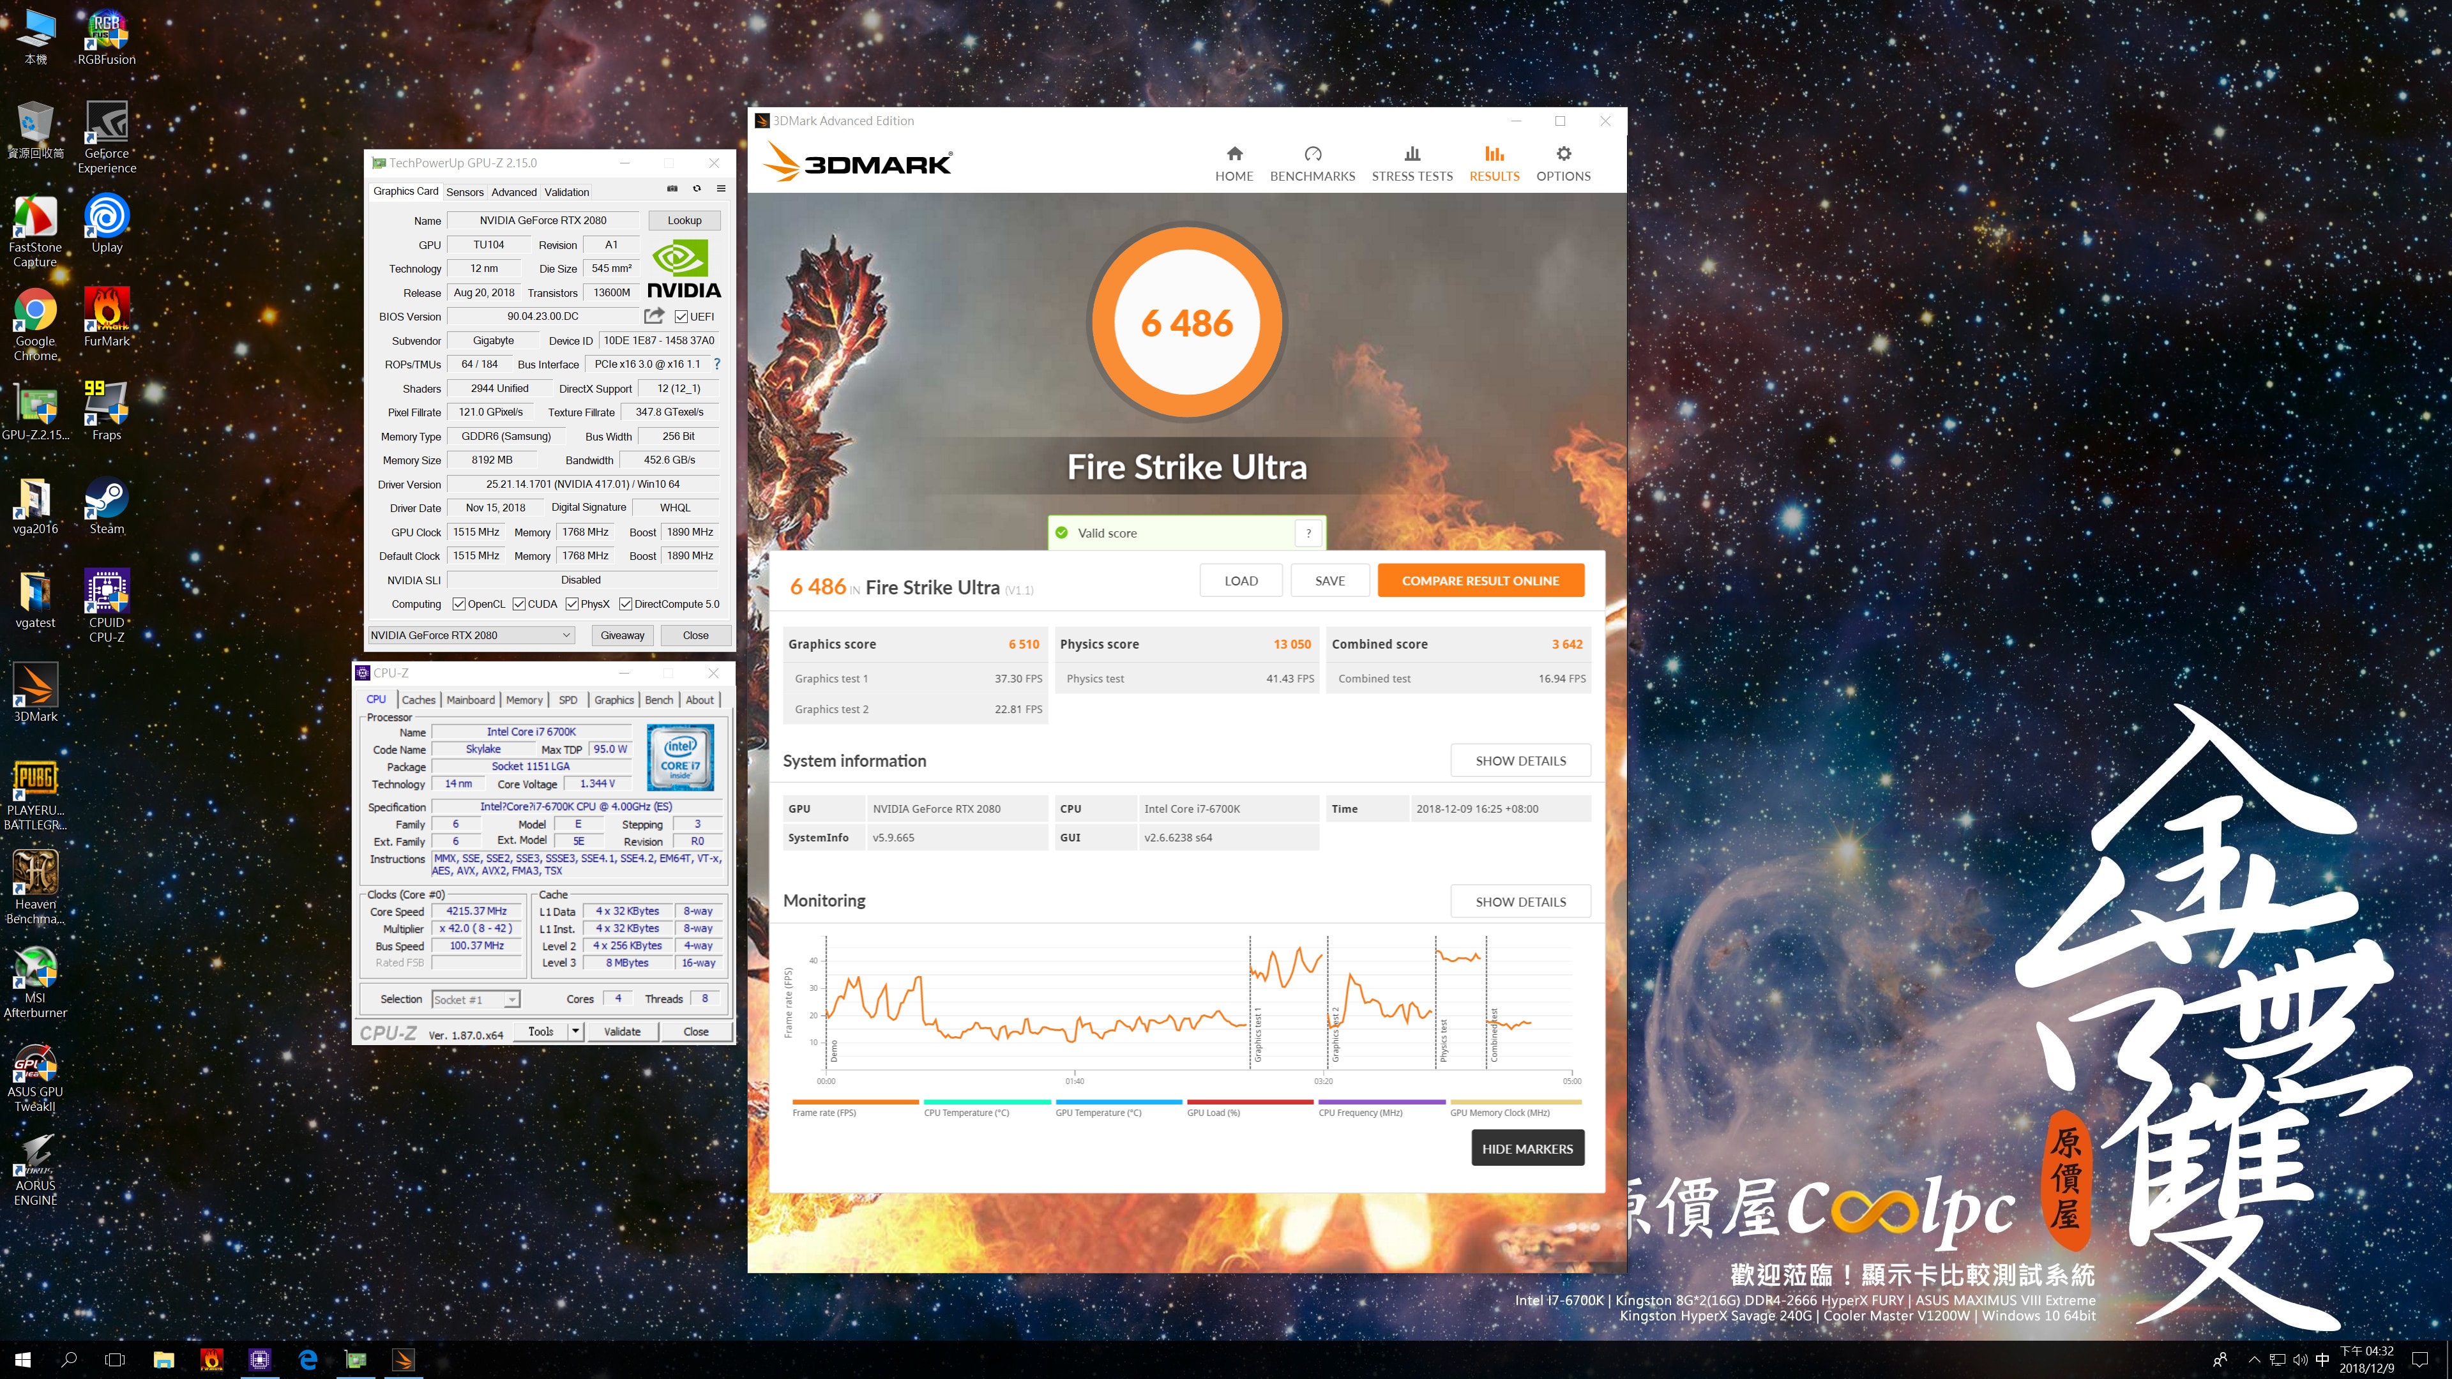The width and height of the screenshot is (2452, 1379).
Task: Open the GPU-Z hamburger menu icon
Action: click(x=720, y=188)
